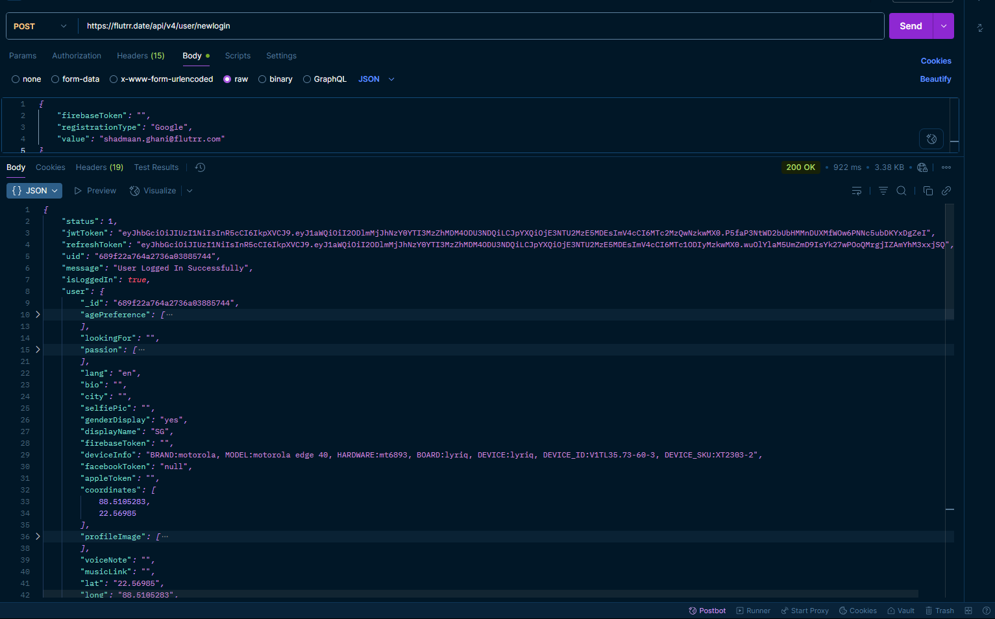
Task: Open Trash in the status bar
Action: (939, 611)
